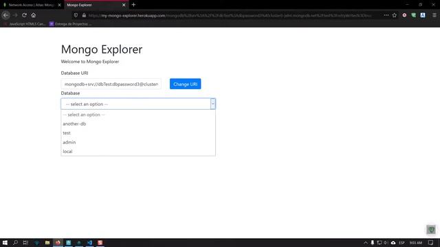Click the address bar URL
The width and height of the screenshot is (440, 247).
[230, 15]
